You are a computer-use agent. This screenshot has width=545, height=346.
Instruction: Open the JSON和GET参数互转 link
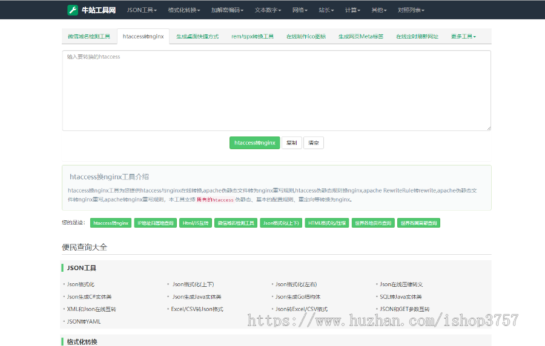[405, 309]
